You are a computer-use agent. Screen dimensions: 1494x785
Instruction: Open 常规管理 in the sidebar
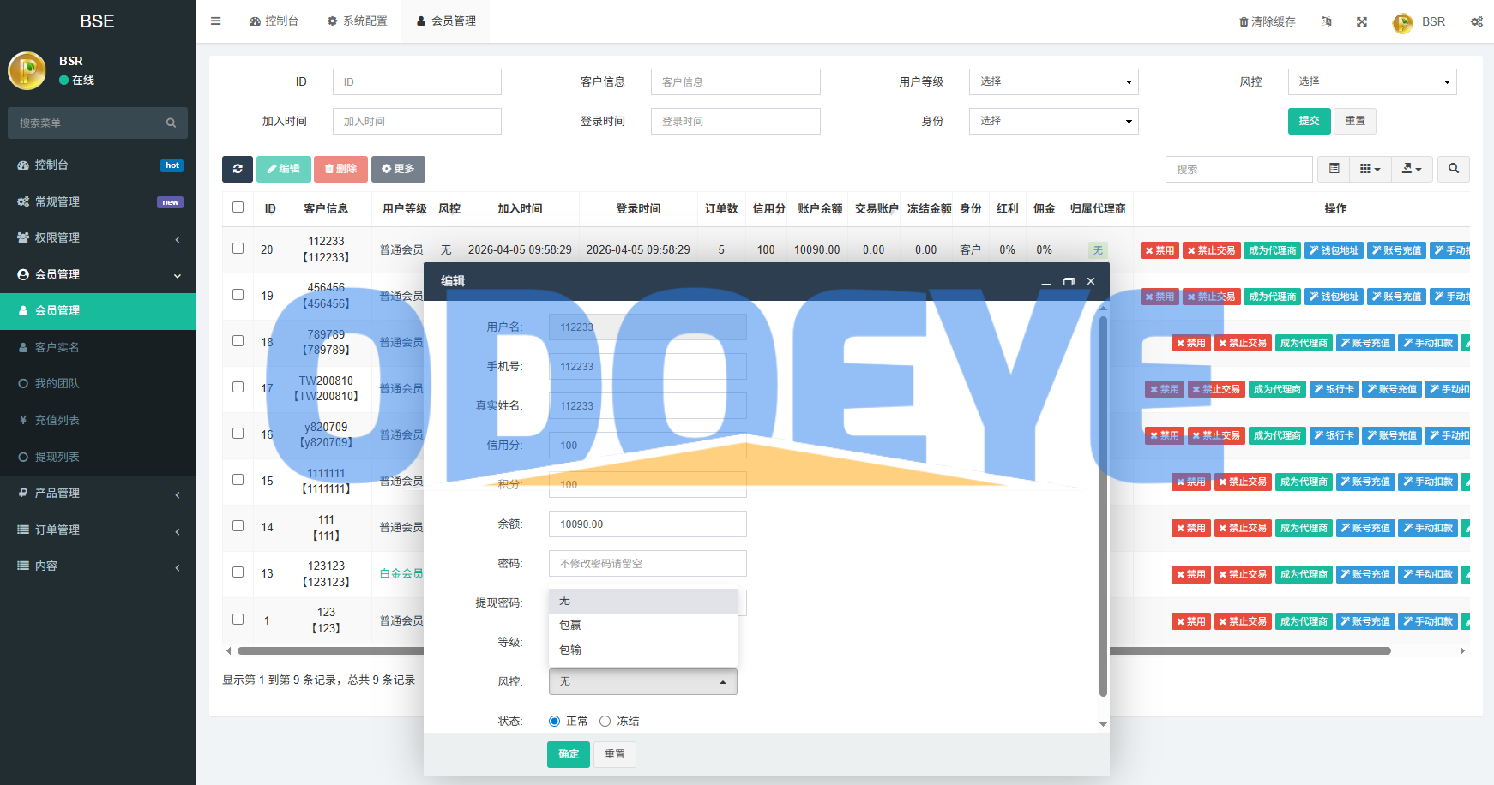pyautogui.click(x=98, y=201)
